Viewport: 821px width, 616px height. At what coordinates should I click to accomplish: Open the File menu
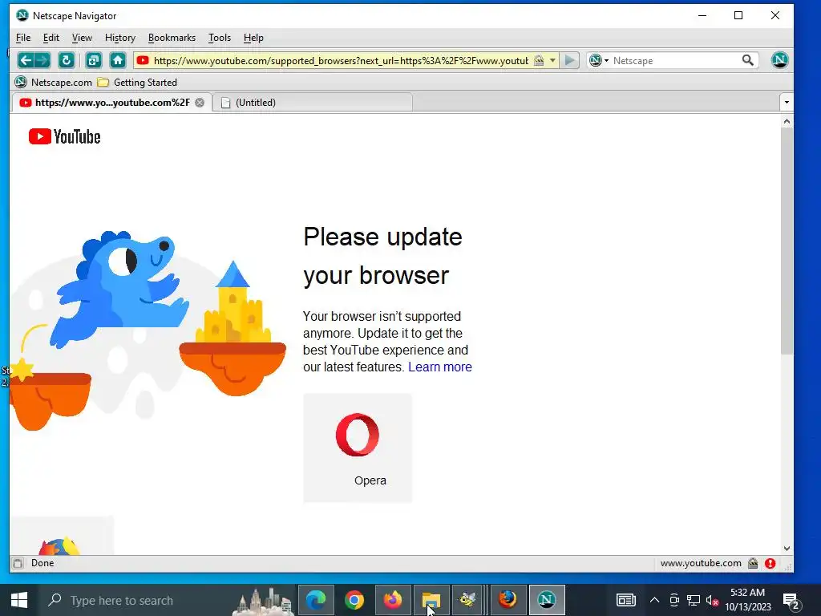(x=23, y=38)
